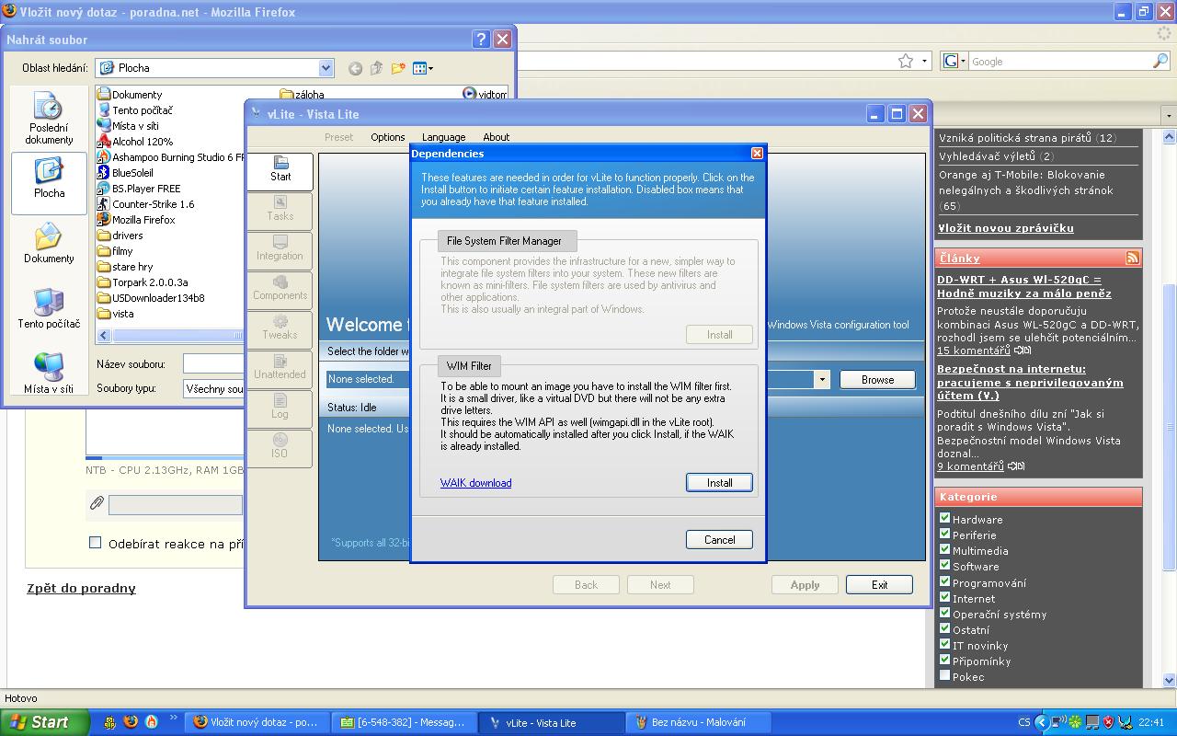Image resolution: width=1177 pixels, height=736 pixels.
Task: Open Místa v síti in places bar
Action: click(x=49, y=374)
